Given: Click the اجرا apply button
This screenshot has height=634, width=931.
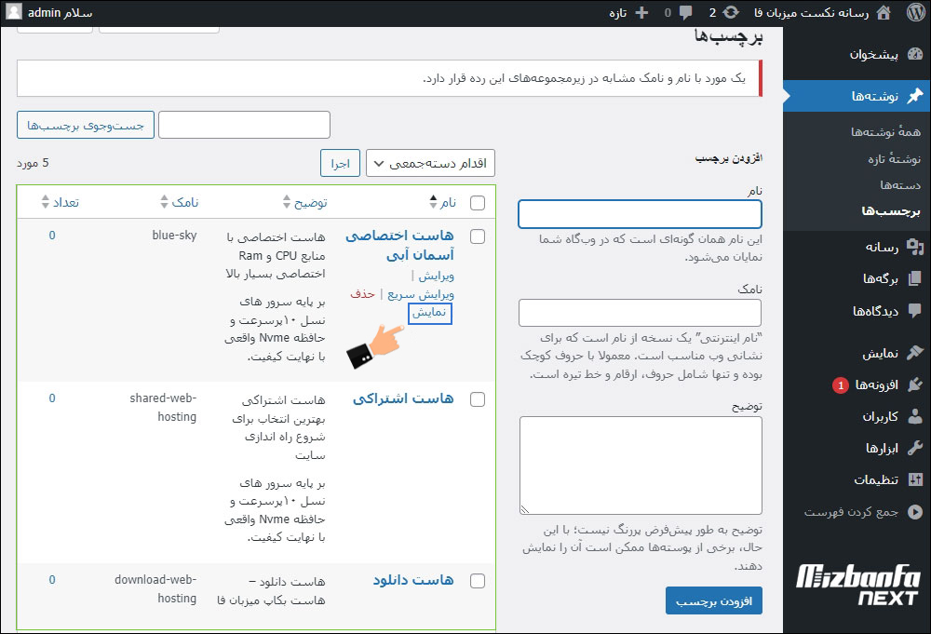Looking at the screenshot, I should (x=340, y=163).
